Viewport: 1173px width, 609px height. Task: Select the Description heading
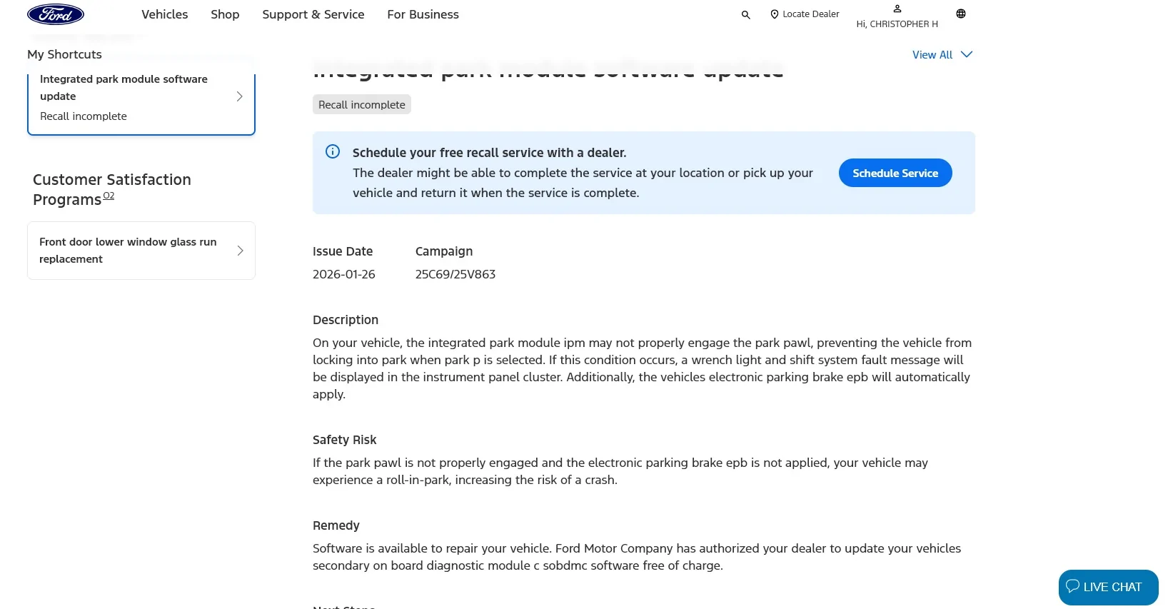[346, 320]
